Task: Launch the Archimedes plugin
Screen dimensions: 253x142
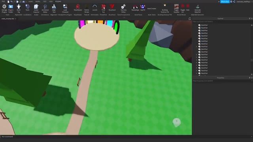Action: tap(94, 8)
